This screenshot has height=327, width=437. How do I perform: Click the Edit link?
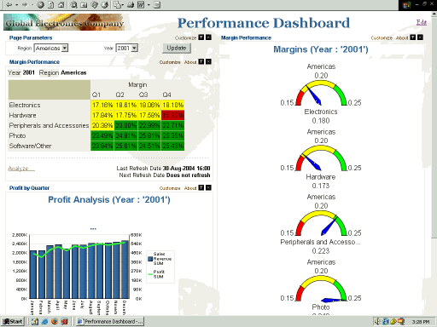(x=422, y=22)
